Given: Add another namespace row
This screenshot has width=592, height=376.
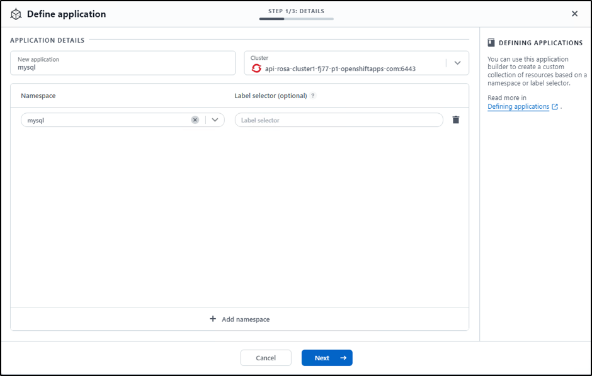Looking at the screenshot, I should coord(239,319).
